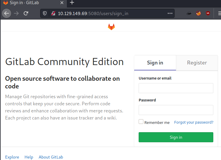Click the forward navigation arrow
Screen dimensions: 221x160
(16, 13)
